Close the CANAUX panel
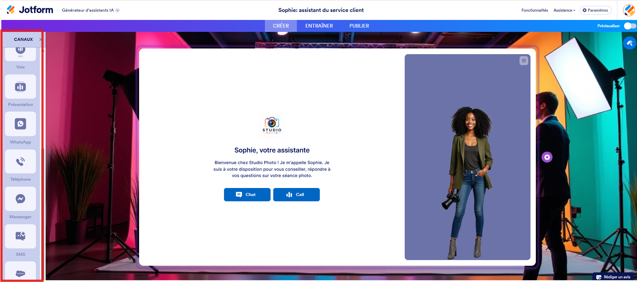The height and width of the screenshot is (282, 637). [41, 40]
